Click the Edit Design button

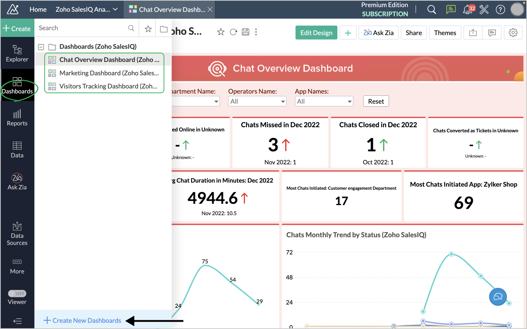(316, 33)
